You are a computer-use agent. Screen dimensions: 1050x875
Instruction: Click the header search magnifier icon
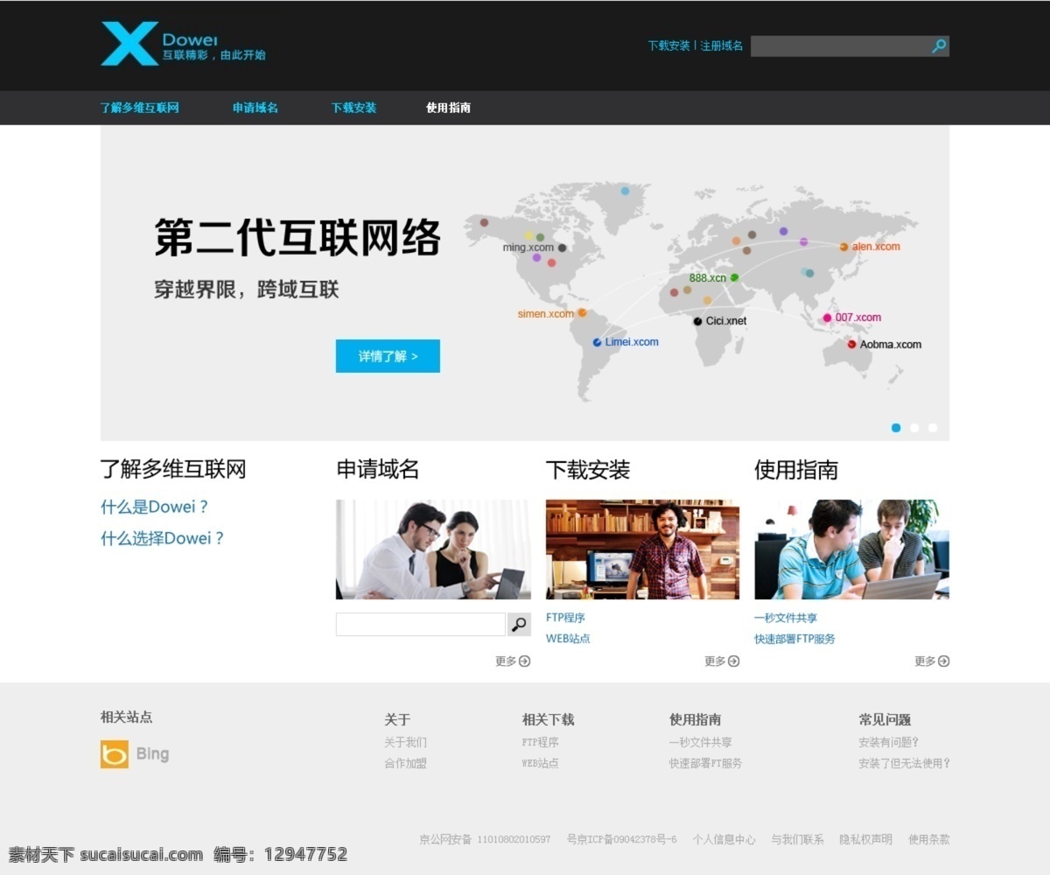939,46
